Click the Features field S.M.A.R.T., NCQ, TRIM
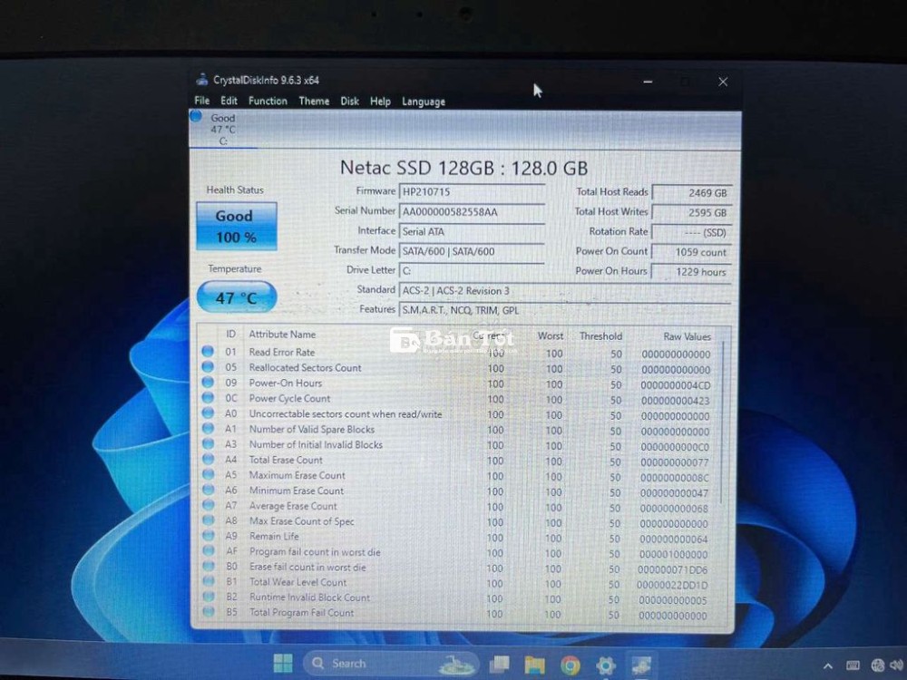 tap(564, 310)
